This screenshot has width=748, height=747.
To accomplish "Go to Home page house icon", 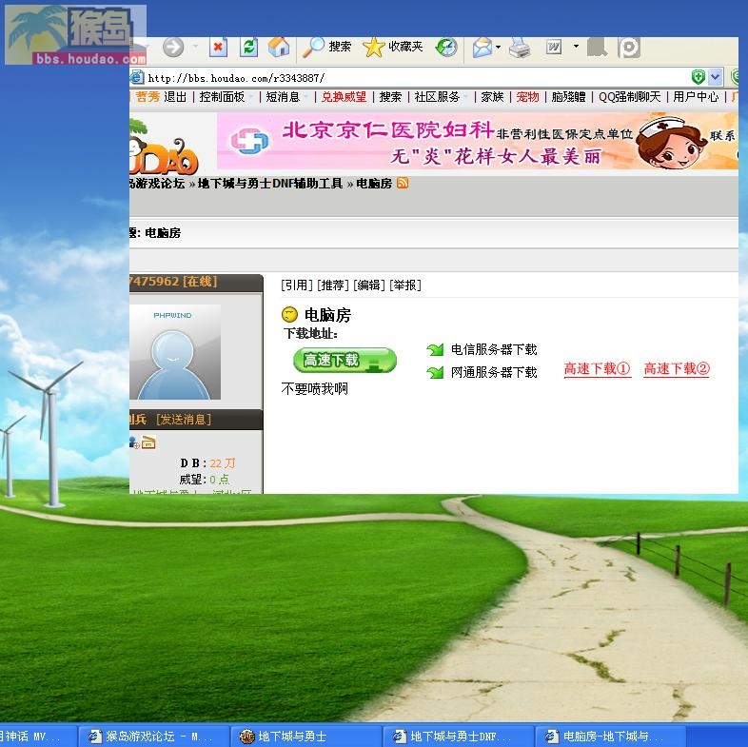I will click(x=279, y=48).
